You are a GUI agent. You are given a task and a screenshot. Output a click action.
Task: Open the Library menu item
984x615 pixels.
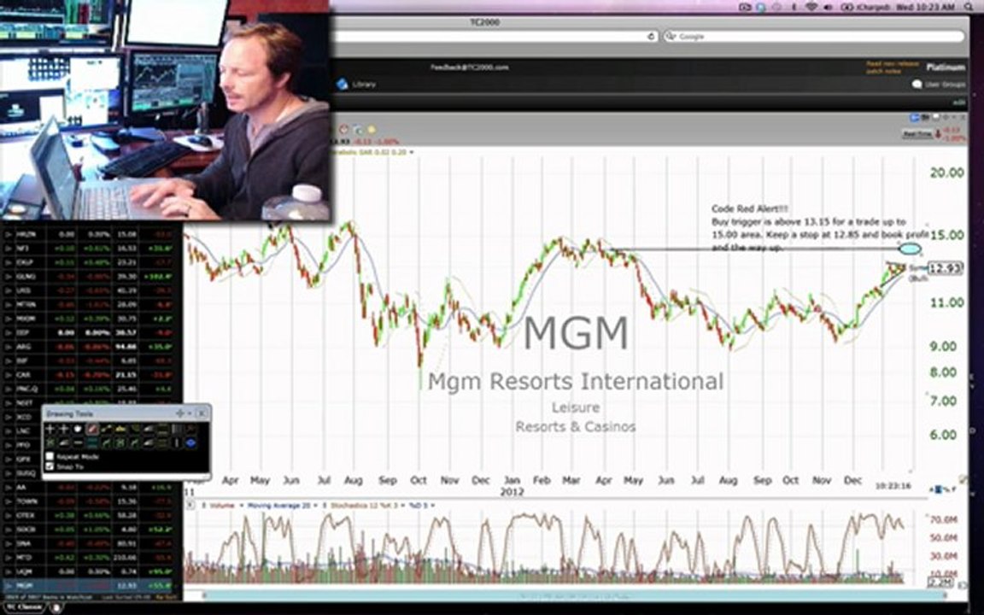click(x=364, y=84)
